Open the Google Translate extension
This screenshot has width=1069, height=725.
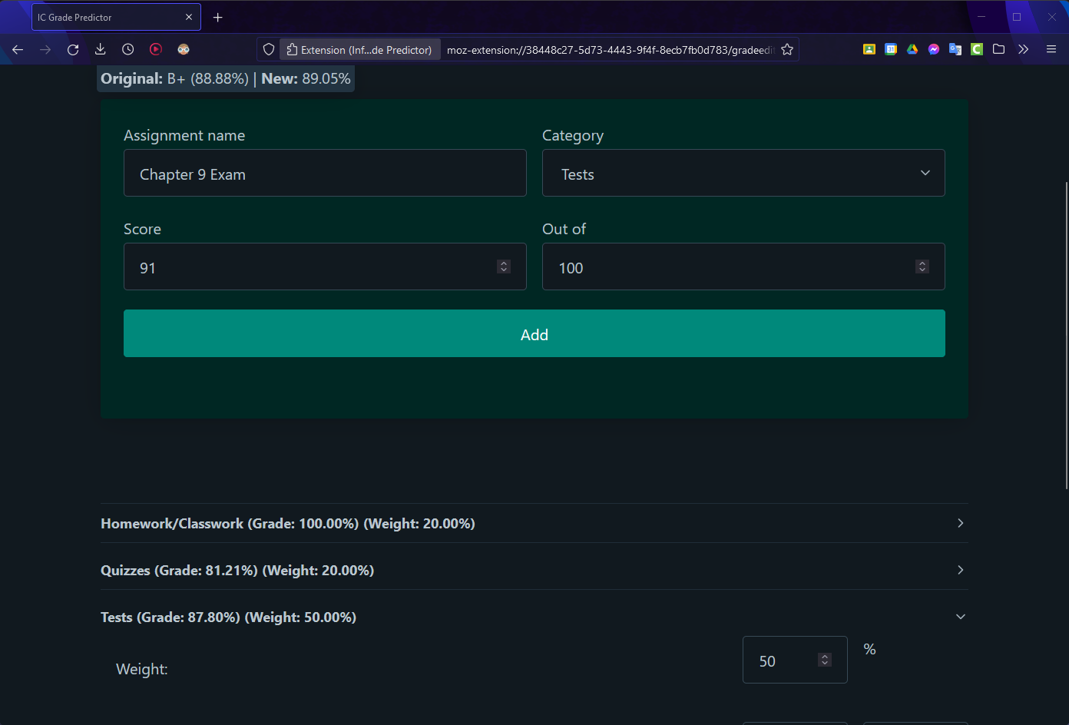coord(955,49)
